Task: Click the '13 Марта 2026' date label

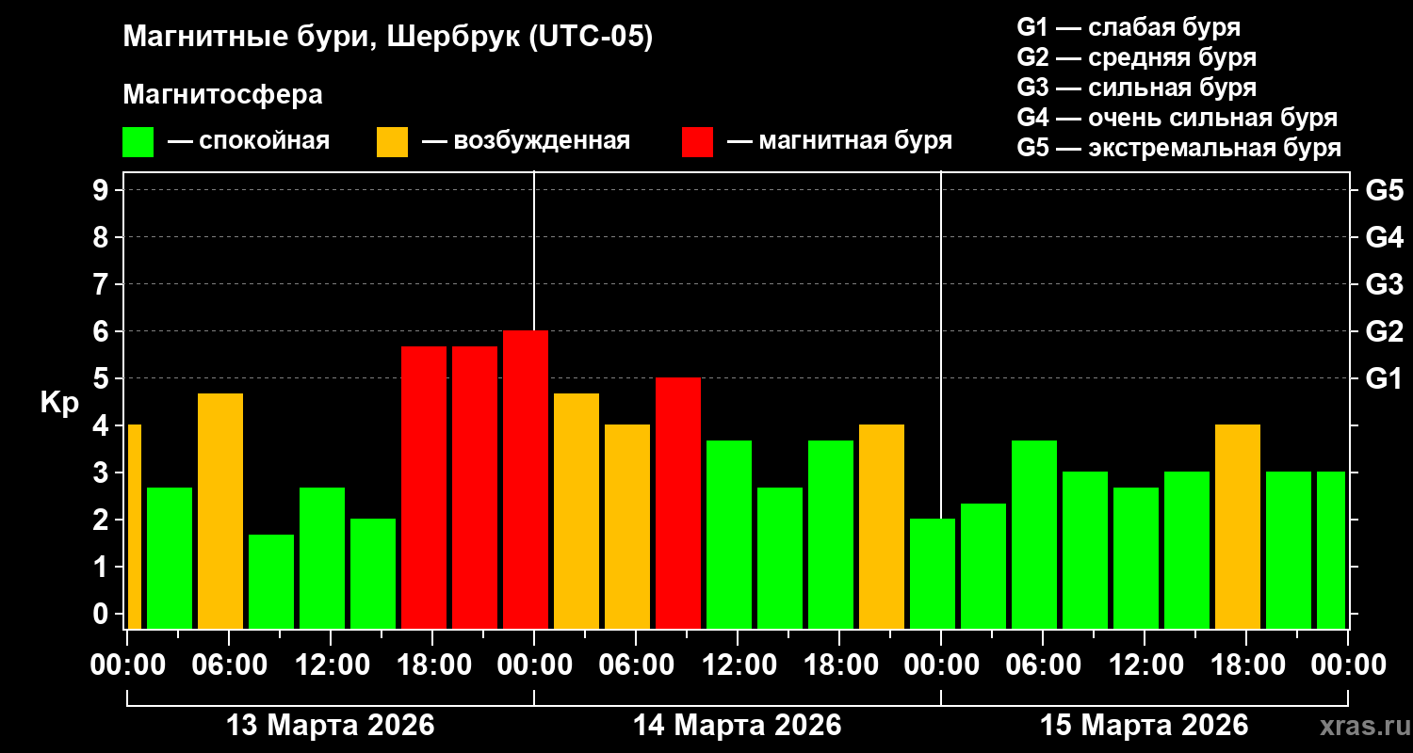Action: point(331,726)
